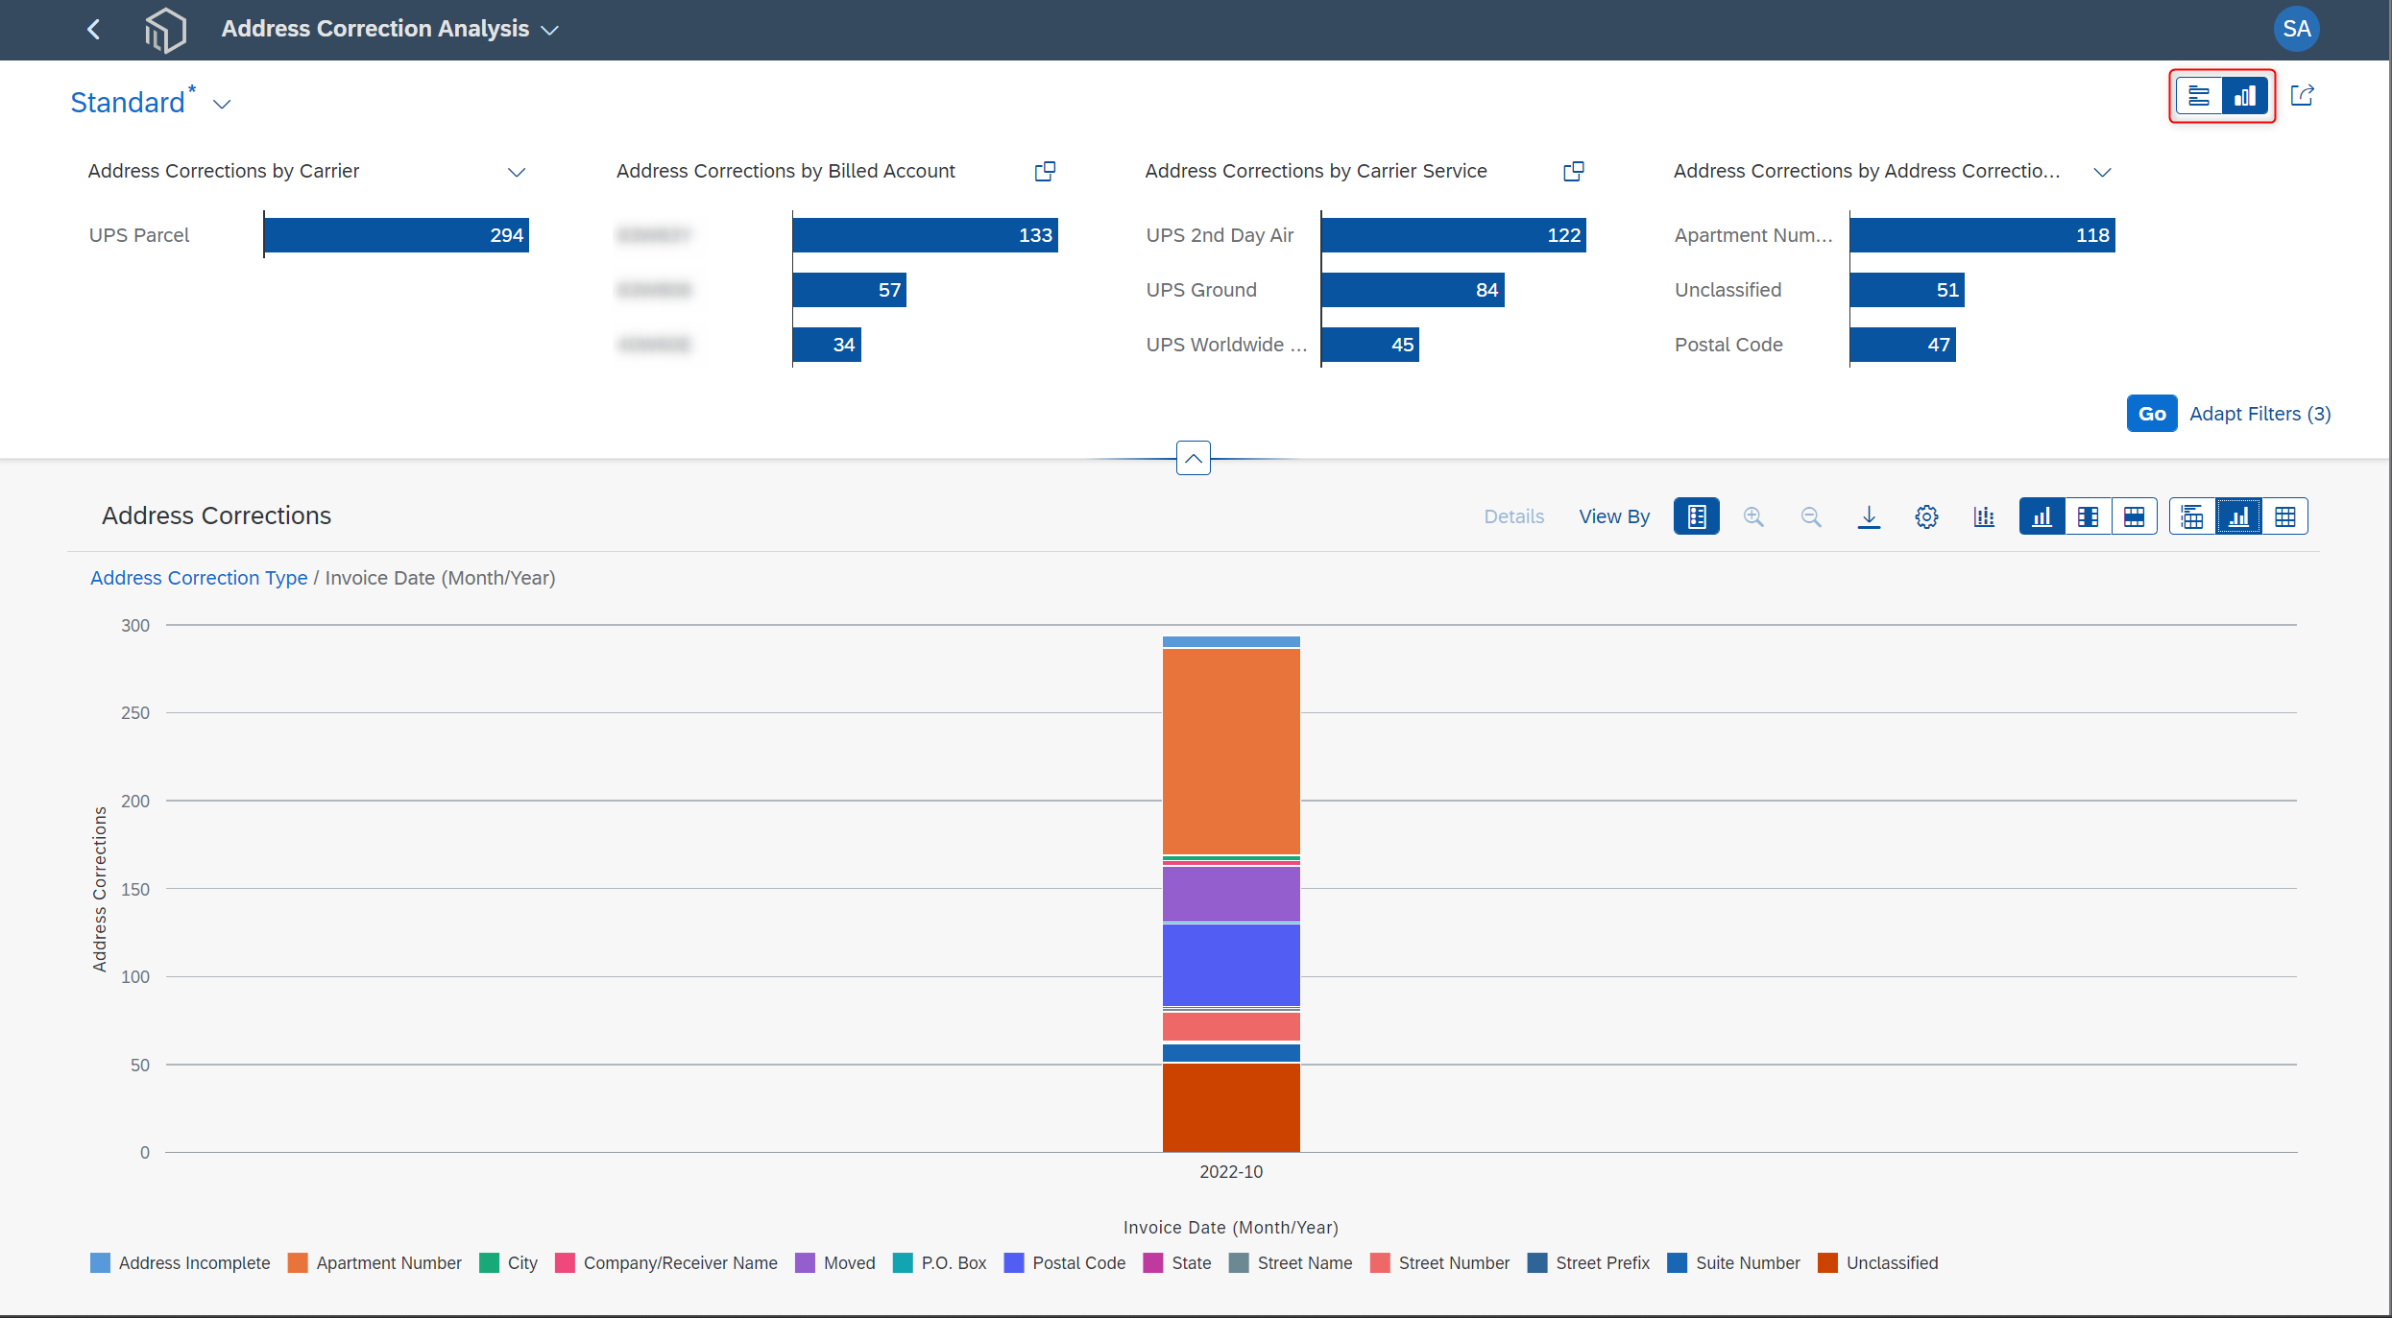Select the City legend entry
Image resolution: width=2392 pixels, height=1318 pixels.
click(509, 1262)
